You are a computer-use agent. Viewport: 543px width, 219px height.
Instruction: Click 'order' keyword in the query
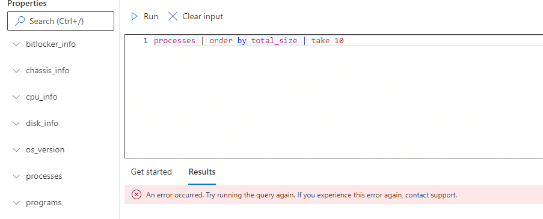pyautogui.click(x=221, y=41)
